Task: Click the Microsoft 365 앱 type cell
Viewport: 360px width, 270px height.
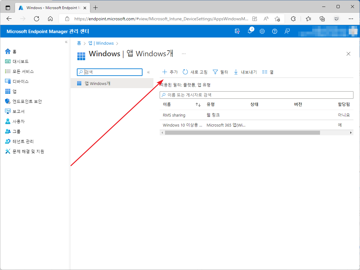Action: click(226, 125)
